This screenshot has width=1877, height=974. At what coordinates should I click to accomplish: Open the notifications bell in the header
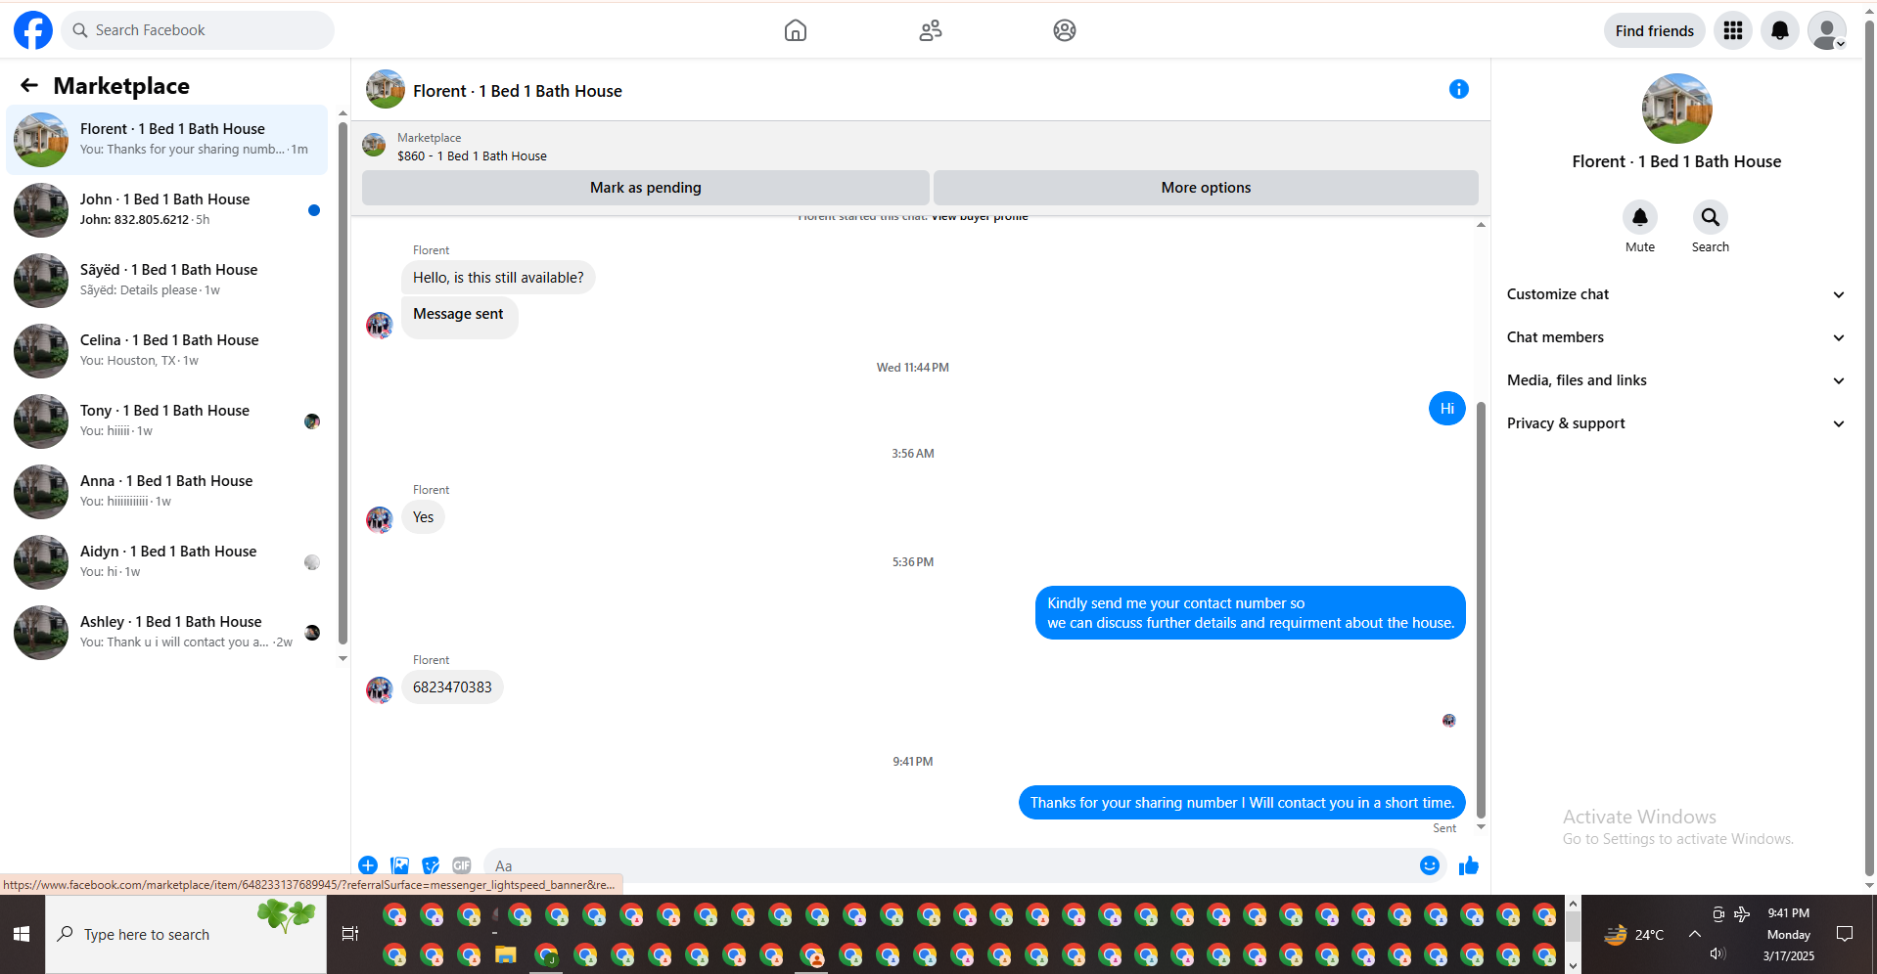coord(1780,30)
